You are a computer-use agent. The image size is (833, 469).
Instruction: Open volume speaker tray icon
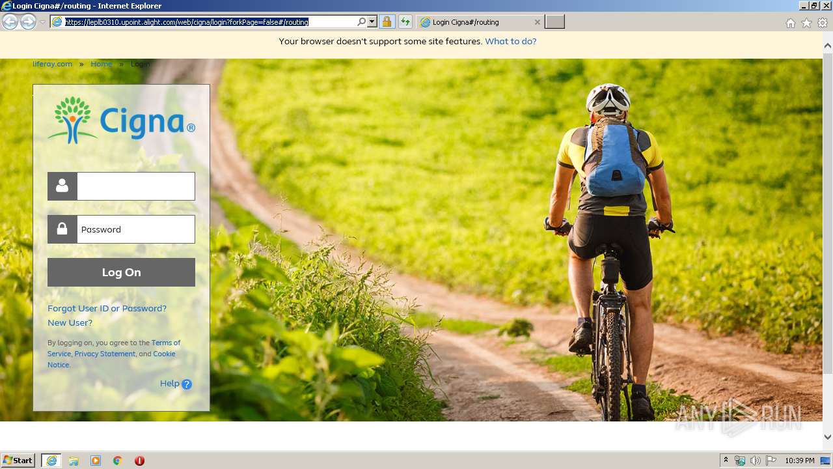pyautogui.click(x=756, y=461)
